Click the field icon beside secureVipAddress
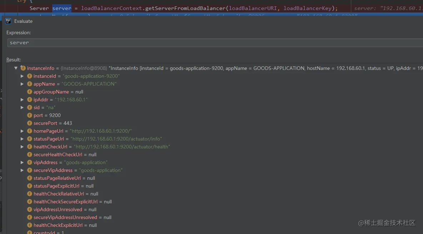This screenshot has height=234, width=423. [30, 170]
